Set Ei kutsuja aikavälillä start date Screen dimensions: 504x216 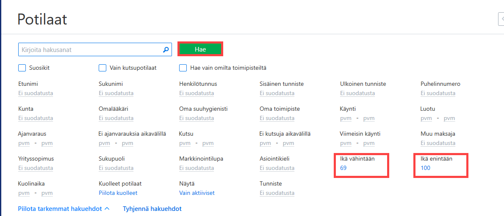tap(265, 143)
